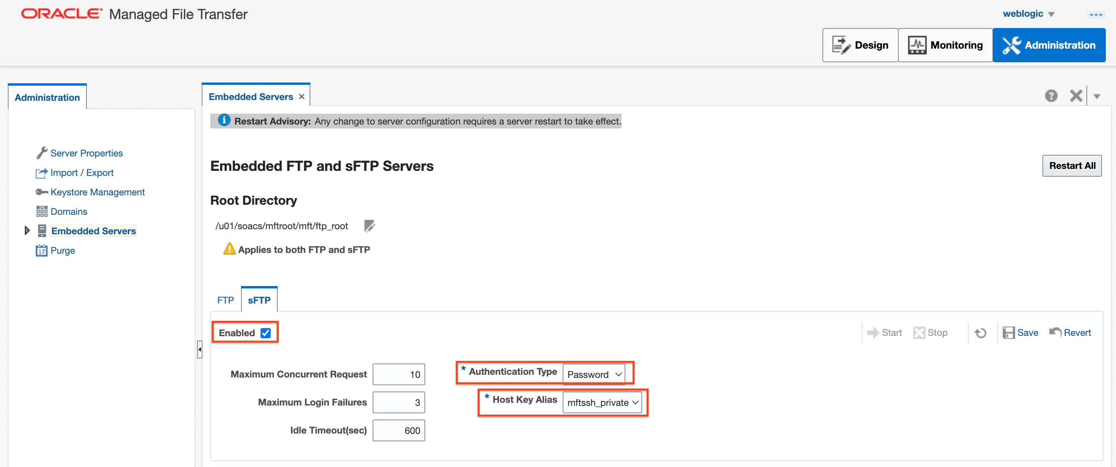Select the Embedded Servers tree link
This screenshot has width=1116, height=467.
click(93, 231)
